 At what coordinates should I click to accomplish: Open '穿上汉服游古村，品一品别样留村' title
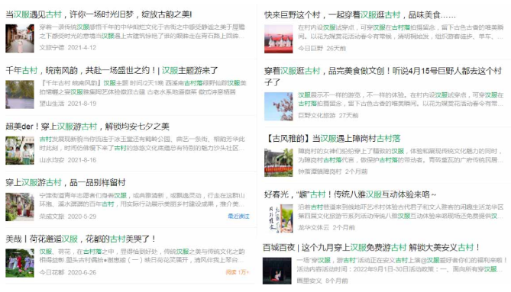pos(66,182)
